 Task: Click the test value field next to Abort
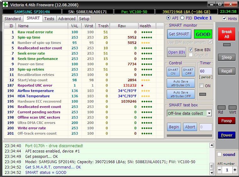click(x=206, y=127)
